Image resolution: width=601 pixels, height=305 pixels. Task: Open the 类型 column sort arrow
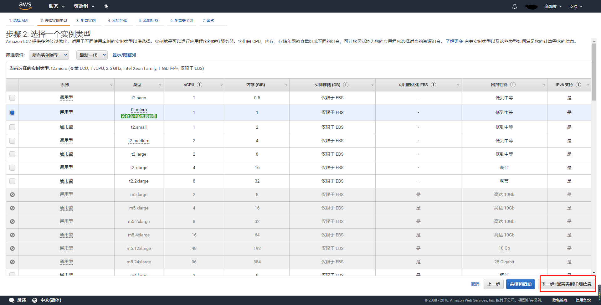click(160, 85)
